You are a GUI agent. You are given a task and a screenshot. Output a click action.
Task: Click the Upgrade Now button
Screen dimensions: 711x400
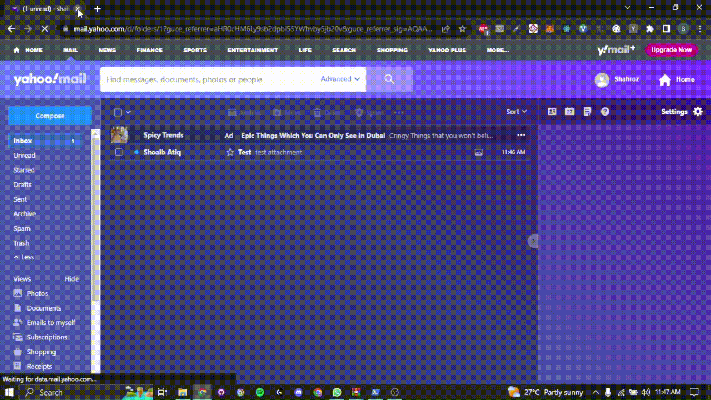pyautogui.click(x=671, y=50)
